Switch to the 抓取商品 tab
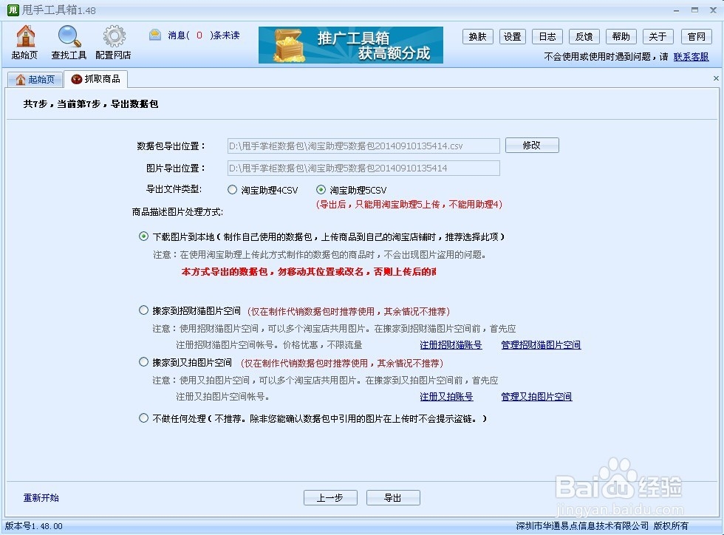The height and width of the screenshot is (535, 724). pyautogui.click(x=95, y=79)
